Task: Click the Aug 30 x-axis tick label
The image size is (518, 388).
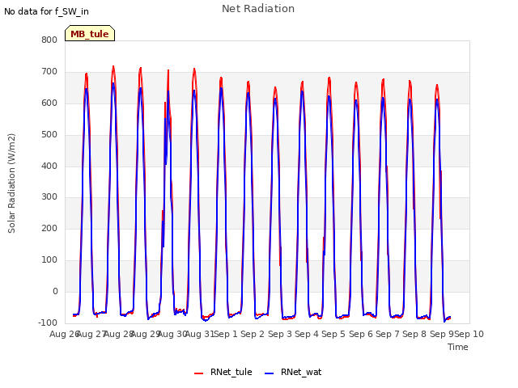Action: (172, 334)
